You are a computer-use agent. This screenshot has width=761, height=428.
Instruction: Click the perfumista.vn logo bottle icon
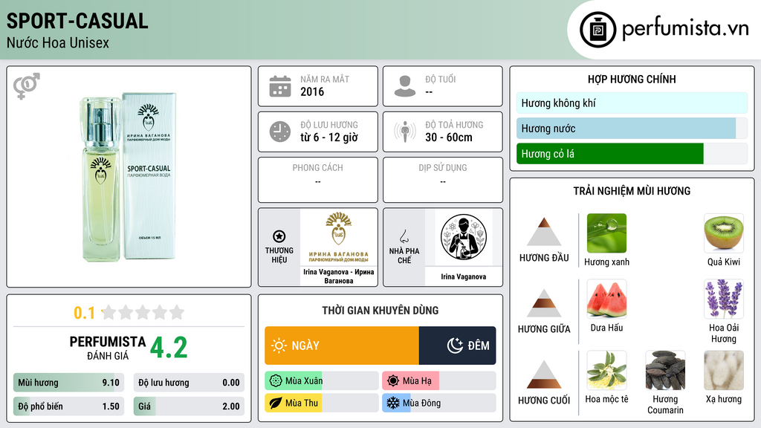click(598, 30)
